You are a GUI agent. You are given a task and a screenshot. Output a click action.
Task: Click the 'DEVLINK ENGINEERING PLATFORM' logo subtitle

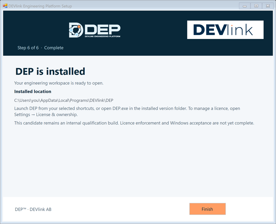pyautogui.click(x=102, y=36)
